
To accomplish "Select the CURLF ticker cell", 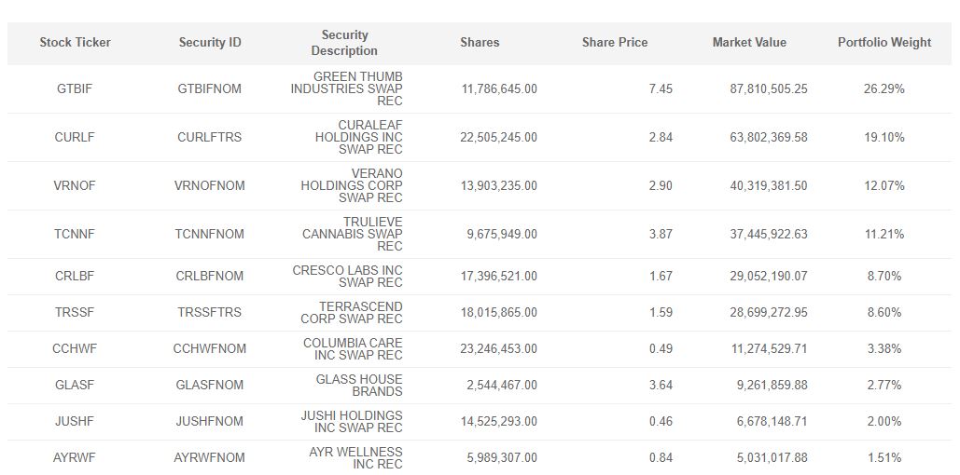I will pyautogui.click(x=76, y=137).
